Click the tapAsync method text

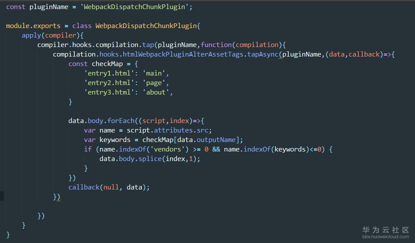pos(262,54)
